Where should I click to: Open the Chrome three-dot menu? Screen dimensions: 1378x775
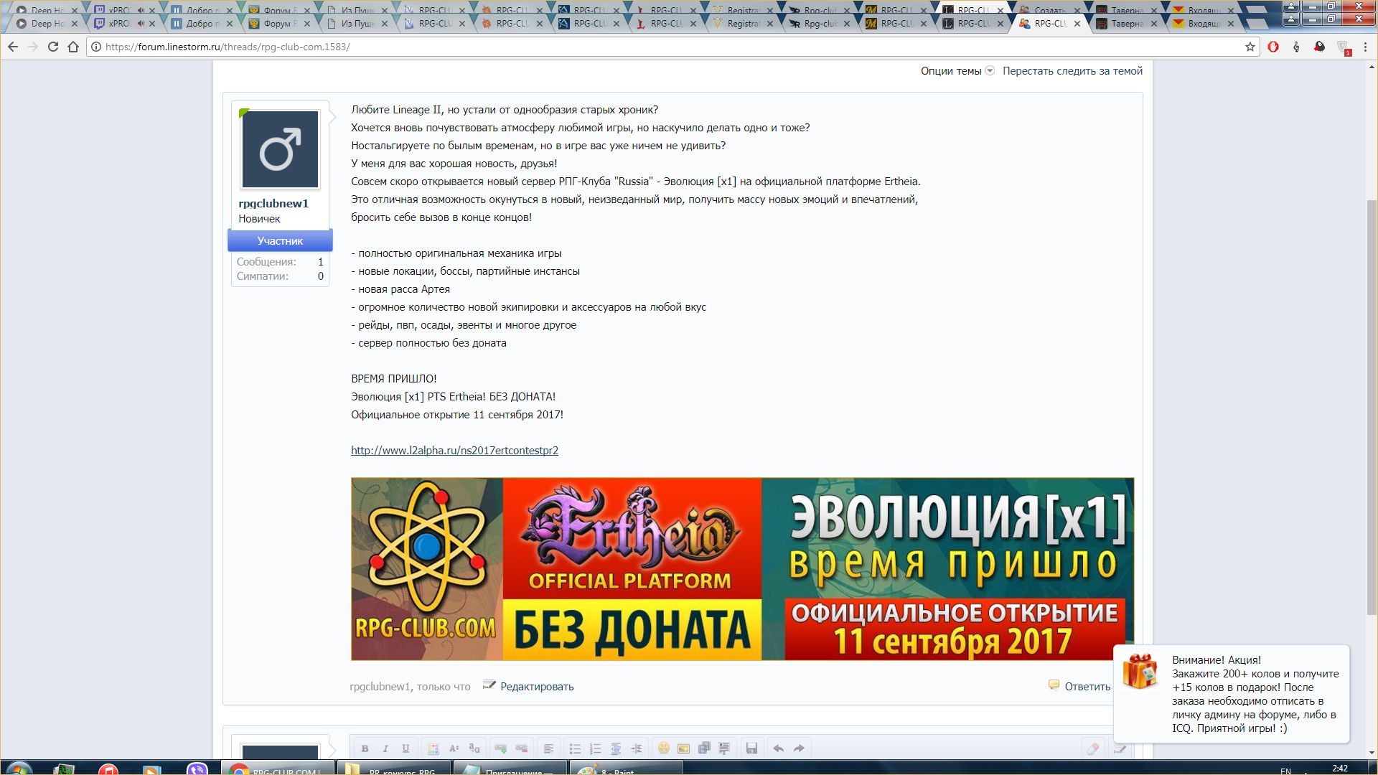coord(1367,47)
